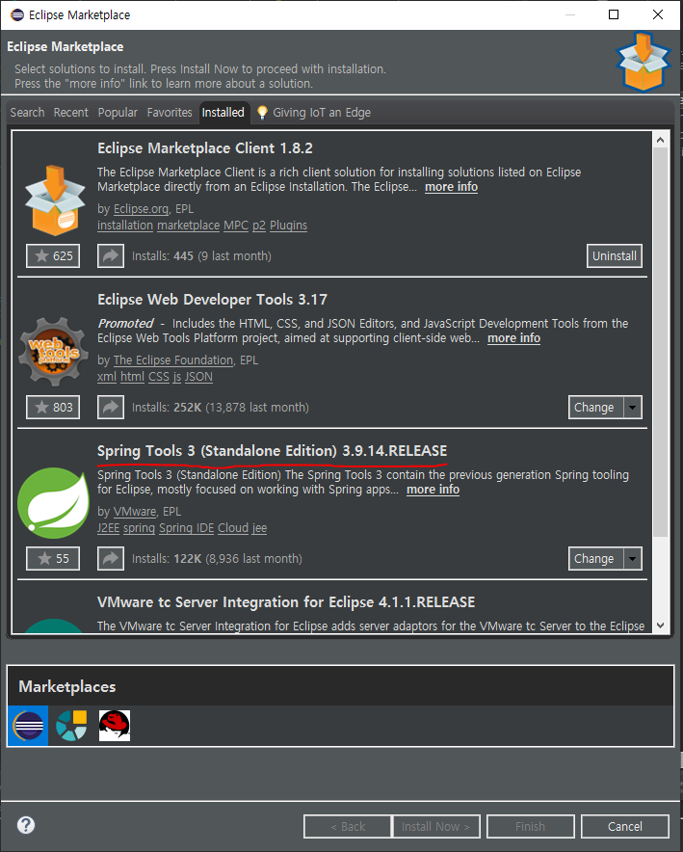Click the spring tag

[139, 528]
